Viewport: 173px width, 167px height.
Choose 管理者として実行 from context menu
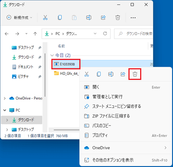tap(126, 97)
